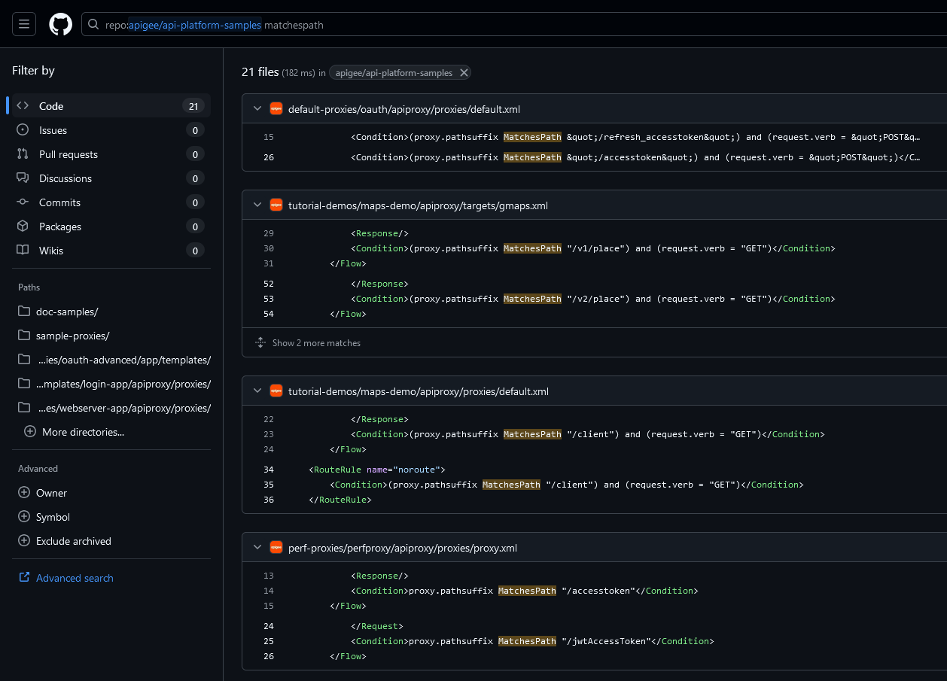Image resolution: width=947 pixels, height=681 pixels.
Task: Click the Discussions speech bubble icon
Action: 23,178
